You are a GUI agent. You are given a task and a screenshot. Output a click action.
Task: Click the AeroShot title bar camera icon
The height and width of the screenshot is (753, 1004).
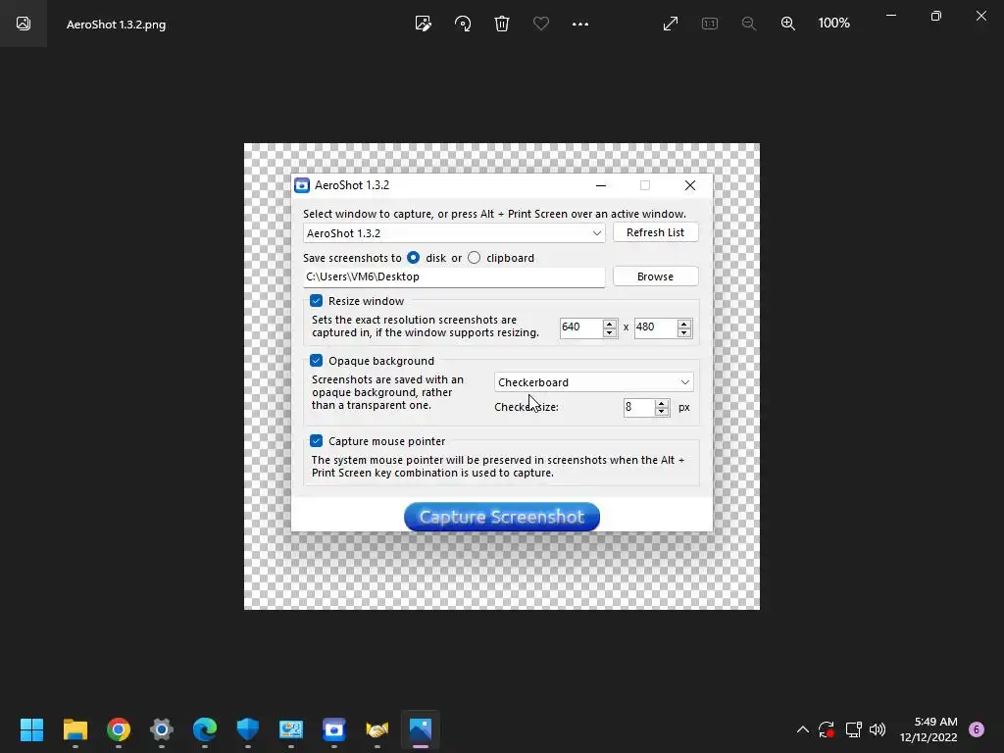point(302,185)
